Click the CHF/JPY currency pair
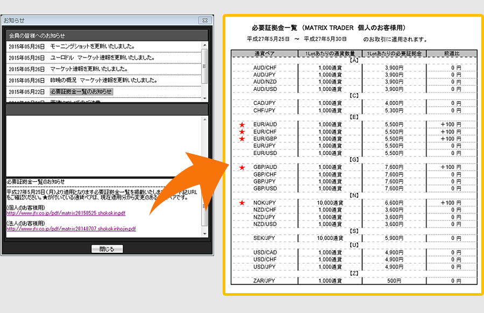 [264, 110]
